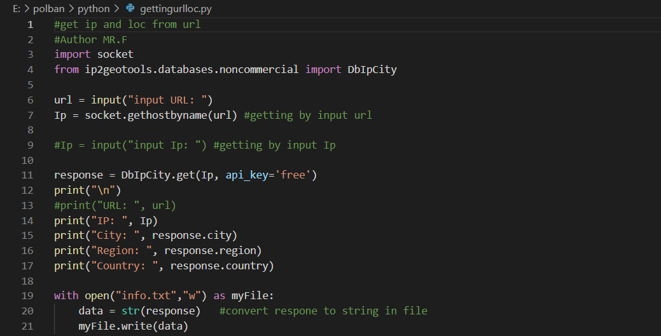Open the gettingurlloc.py breadcrumb item

(176, 8)
